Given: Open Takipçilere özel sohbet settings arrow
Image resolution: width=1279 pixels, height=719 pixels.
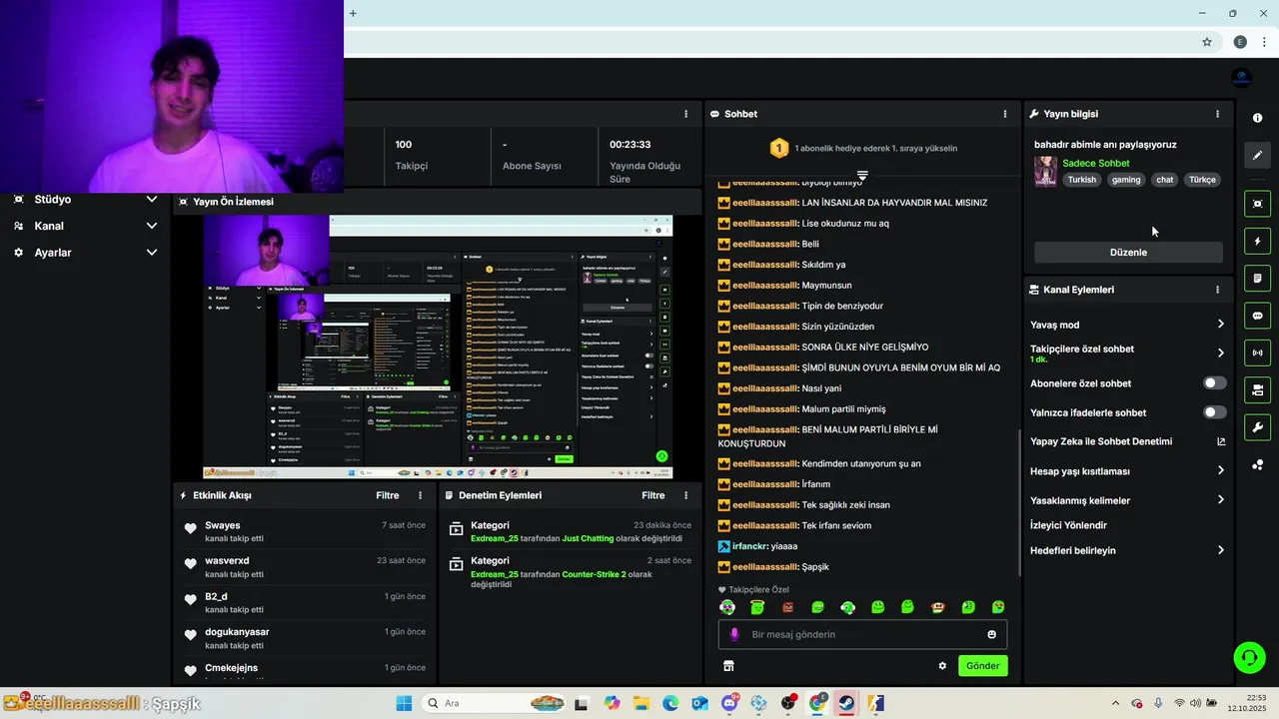Looking at the screenshot, I should pos(1221,354).
